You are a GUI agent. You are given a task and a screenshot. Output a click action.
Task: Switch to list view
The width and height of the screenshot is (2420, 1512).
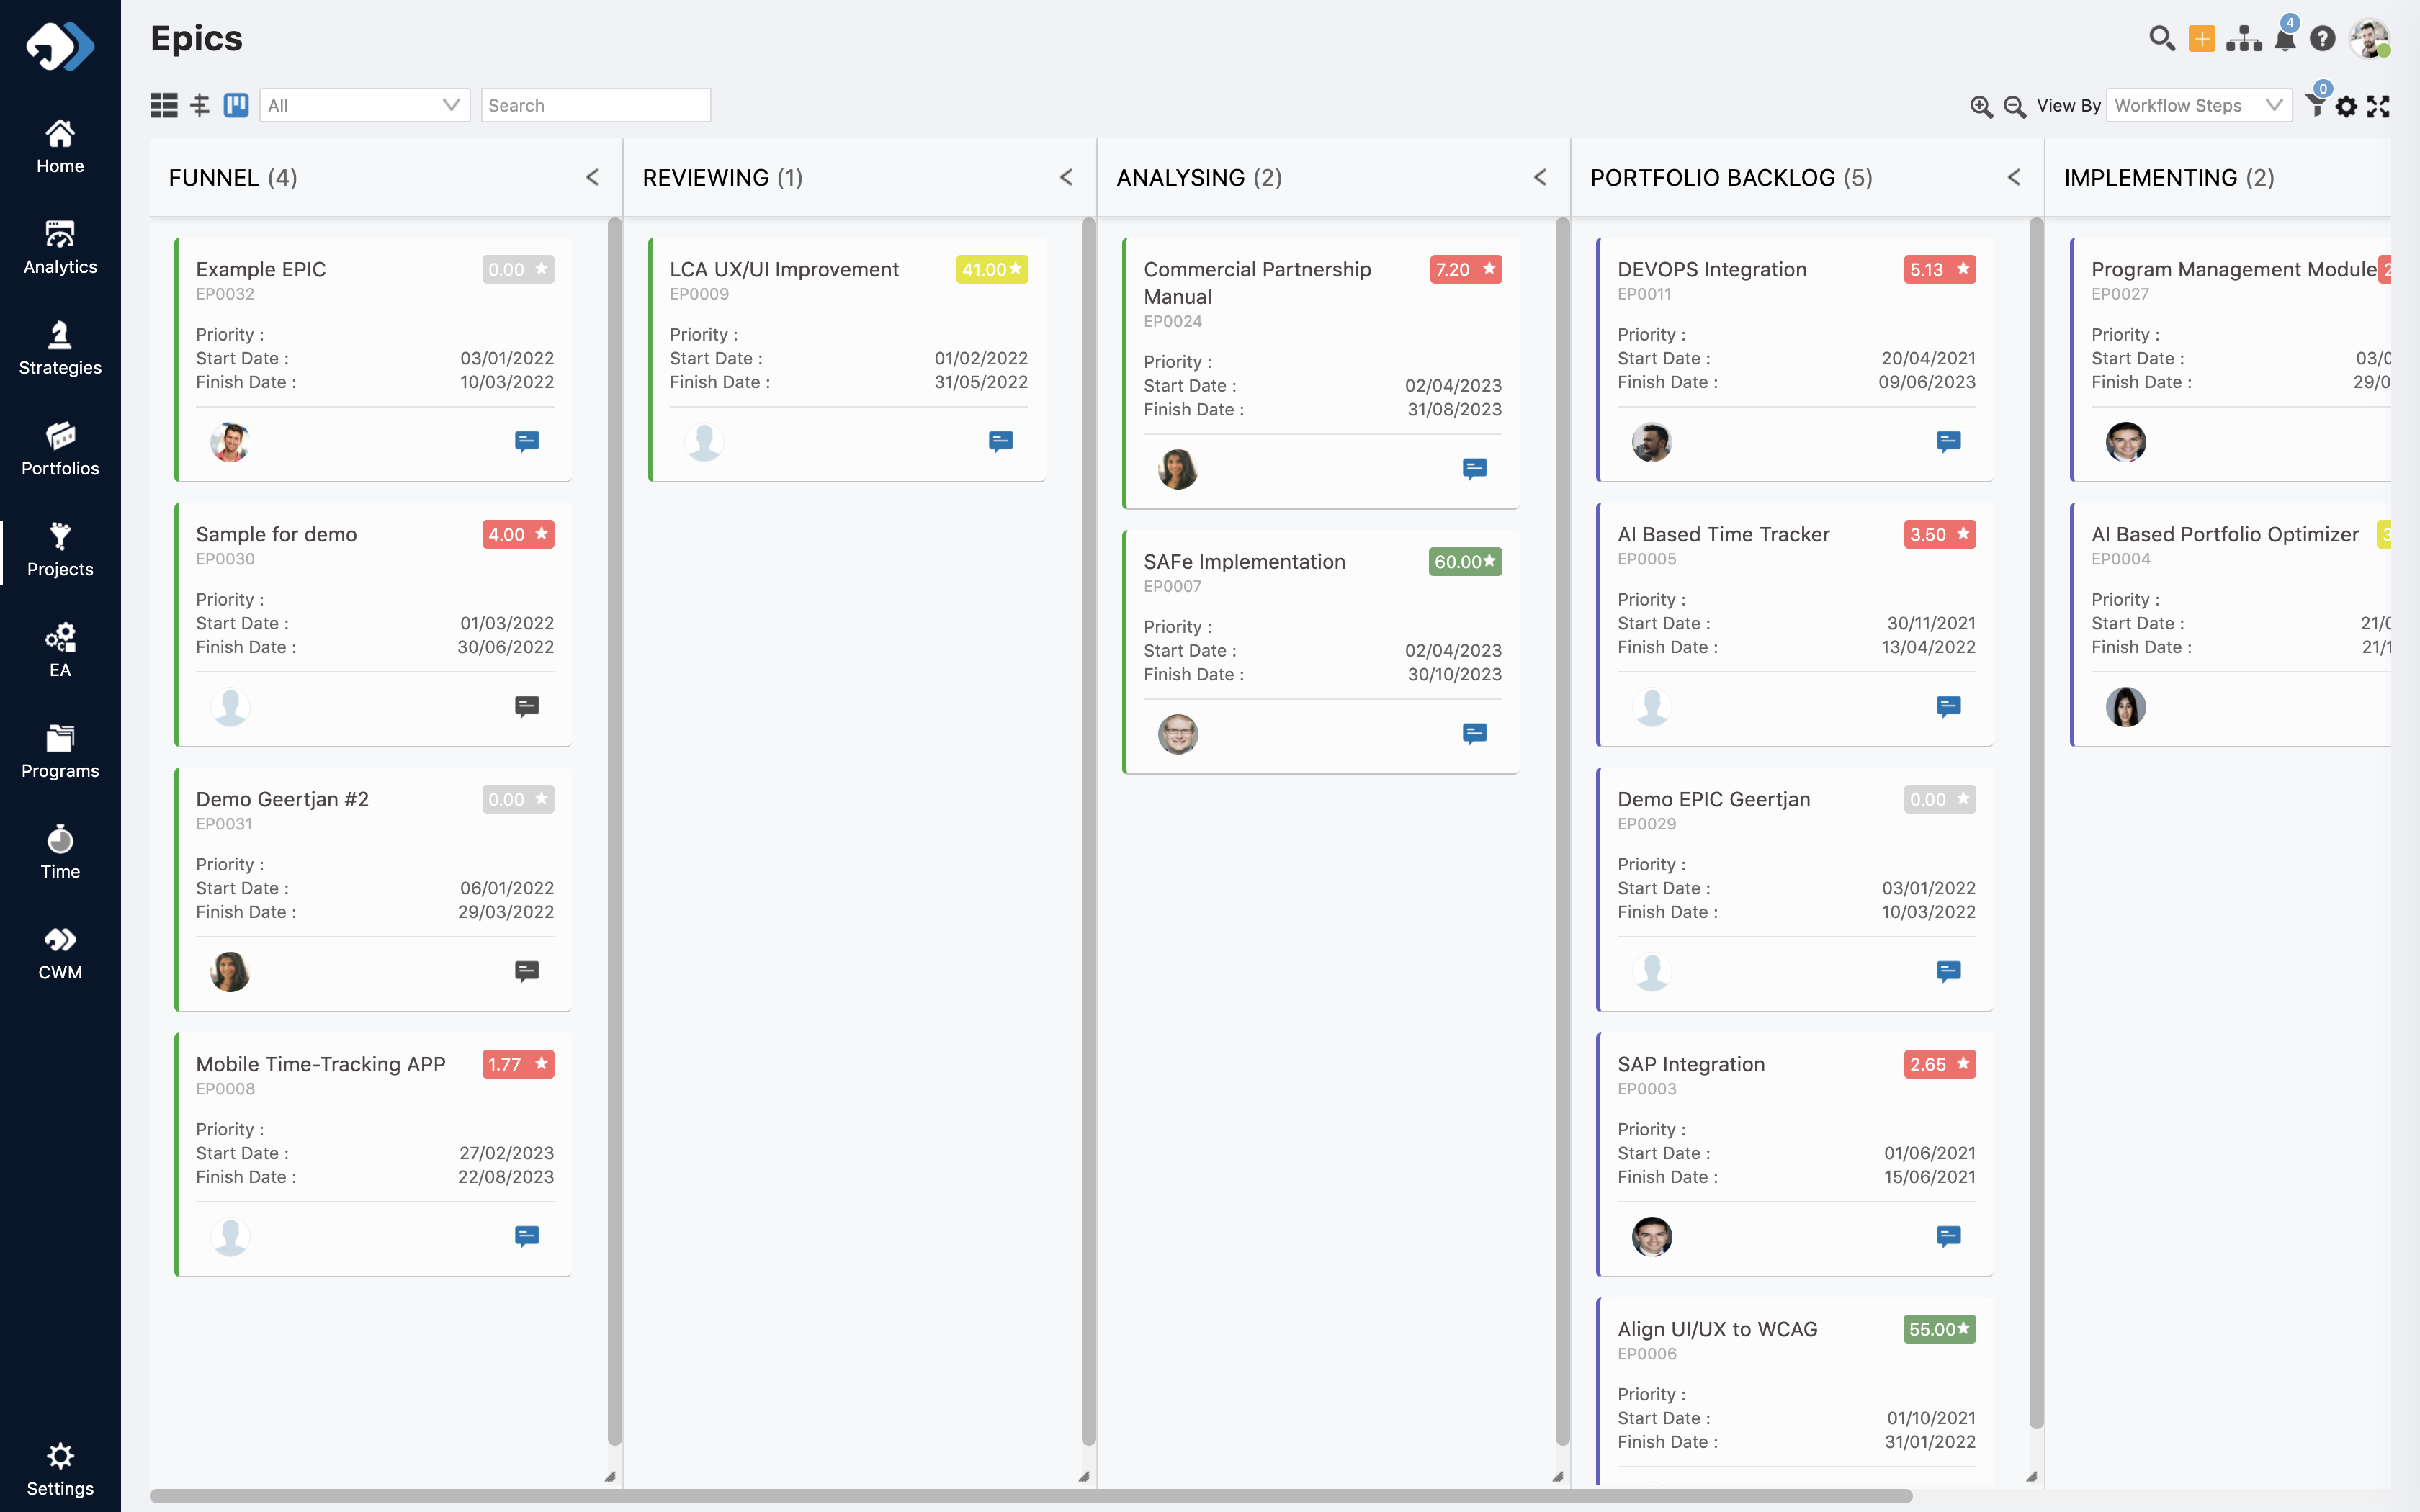(x=163, y=104)
